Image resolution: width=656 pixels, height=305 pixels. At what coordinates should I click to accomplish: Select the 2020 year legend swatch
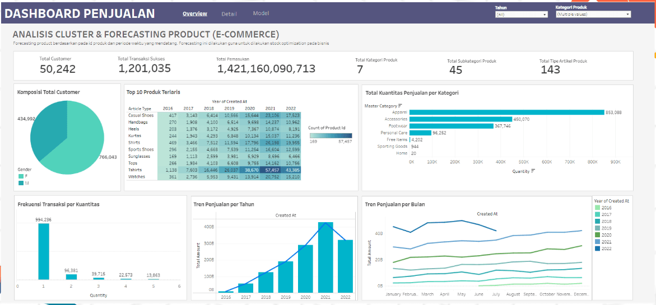point(597,235)
